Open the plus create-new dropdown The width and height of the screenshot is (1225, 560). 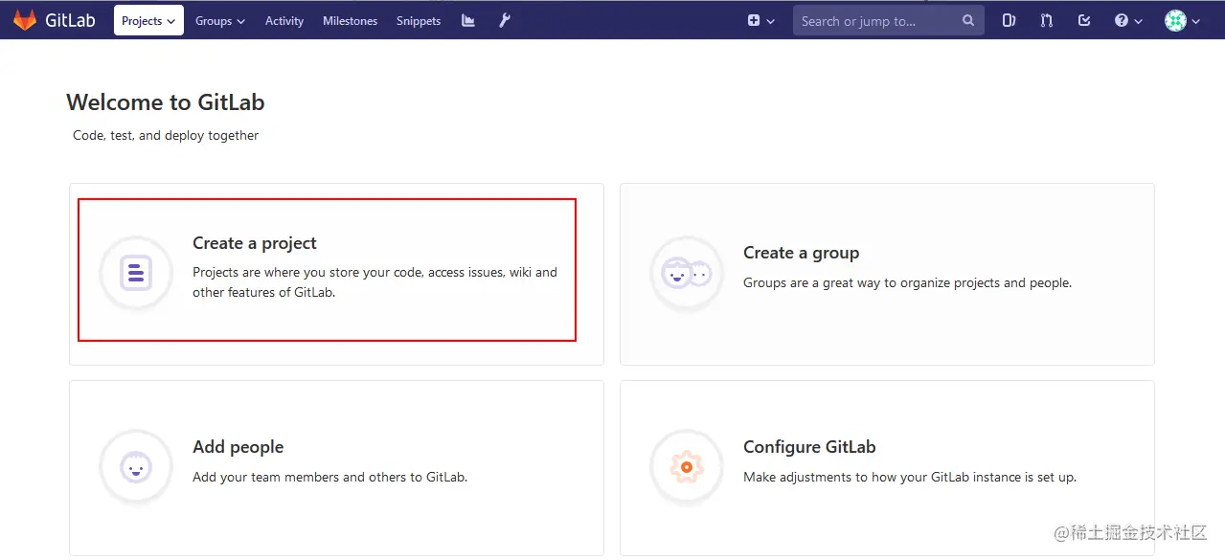[x=761, y=20]
